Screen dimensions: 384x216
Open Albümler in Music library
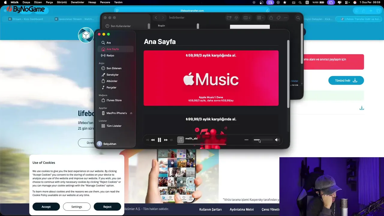point(115,81)
